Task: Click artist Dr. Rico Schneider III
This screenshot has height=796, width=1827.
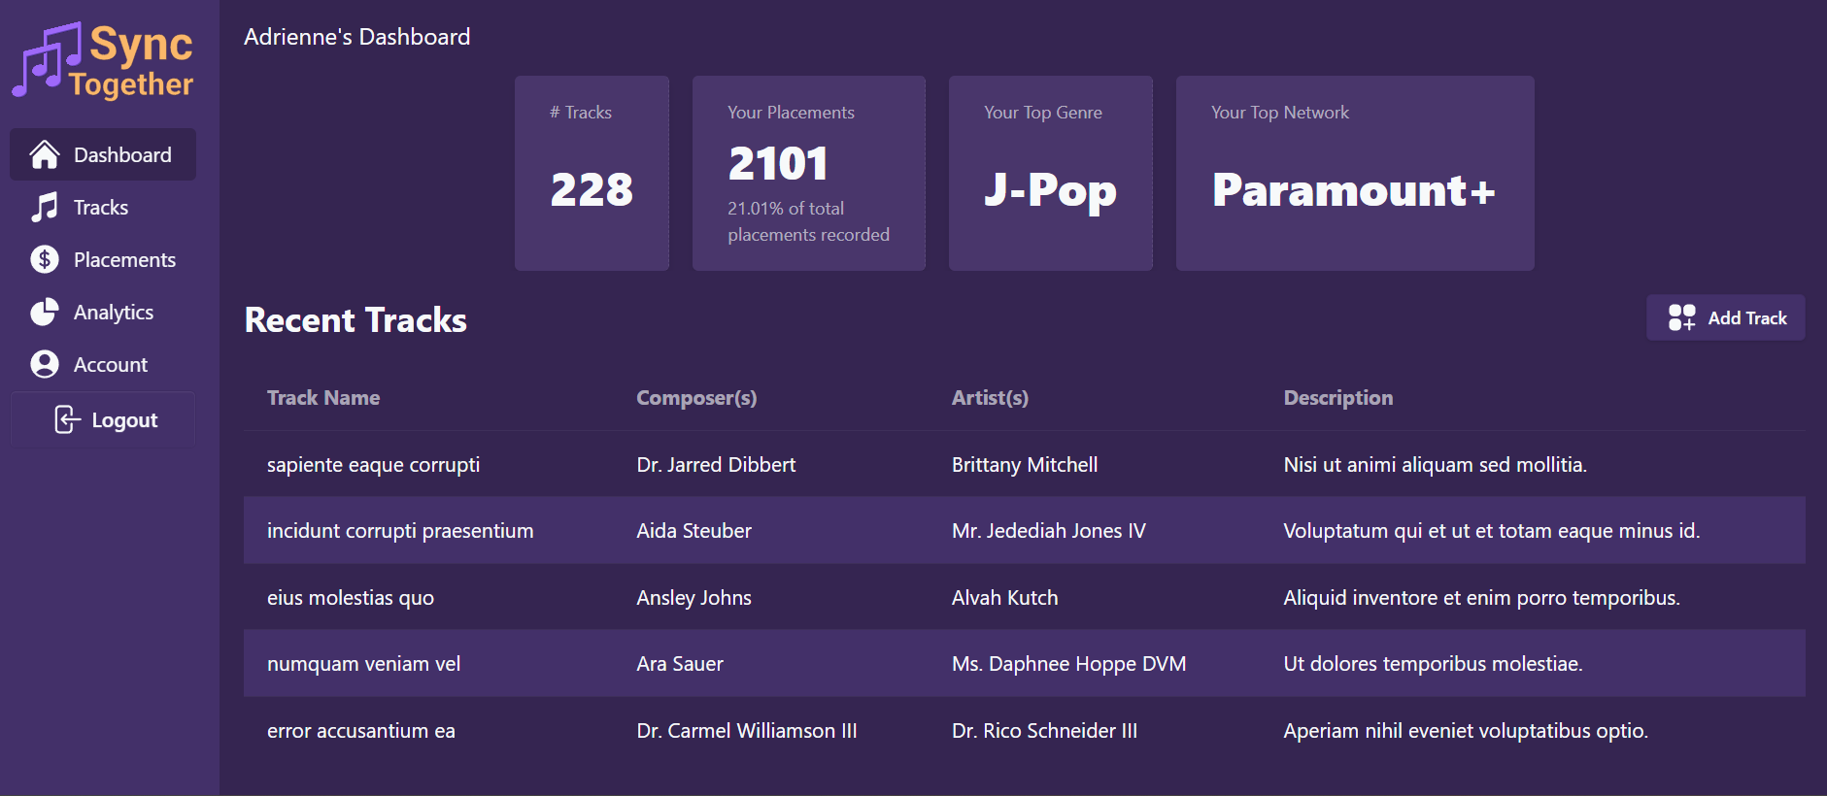Action: 1044,731
